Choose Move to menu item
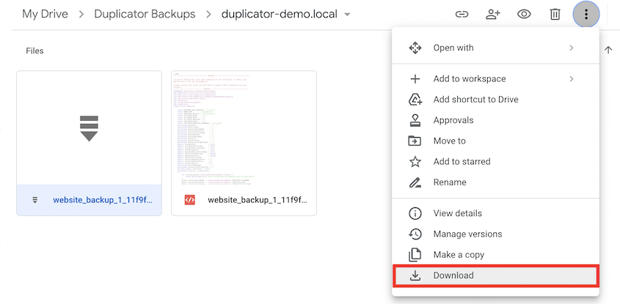This screenshot has height=304, width=620. 495,141
